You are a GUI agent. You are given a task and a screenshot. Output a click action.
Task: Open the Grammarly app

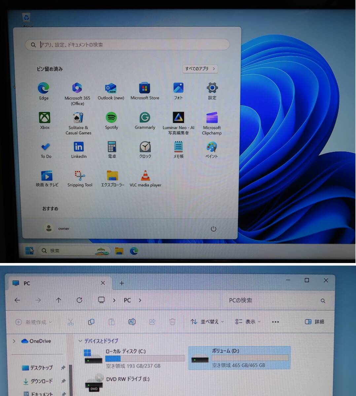coord(145,121)
